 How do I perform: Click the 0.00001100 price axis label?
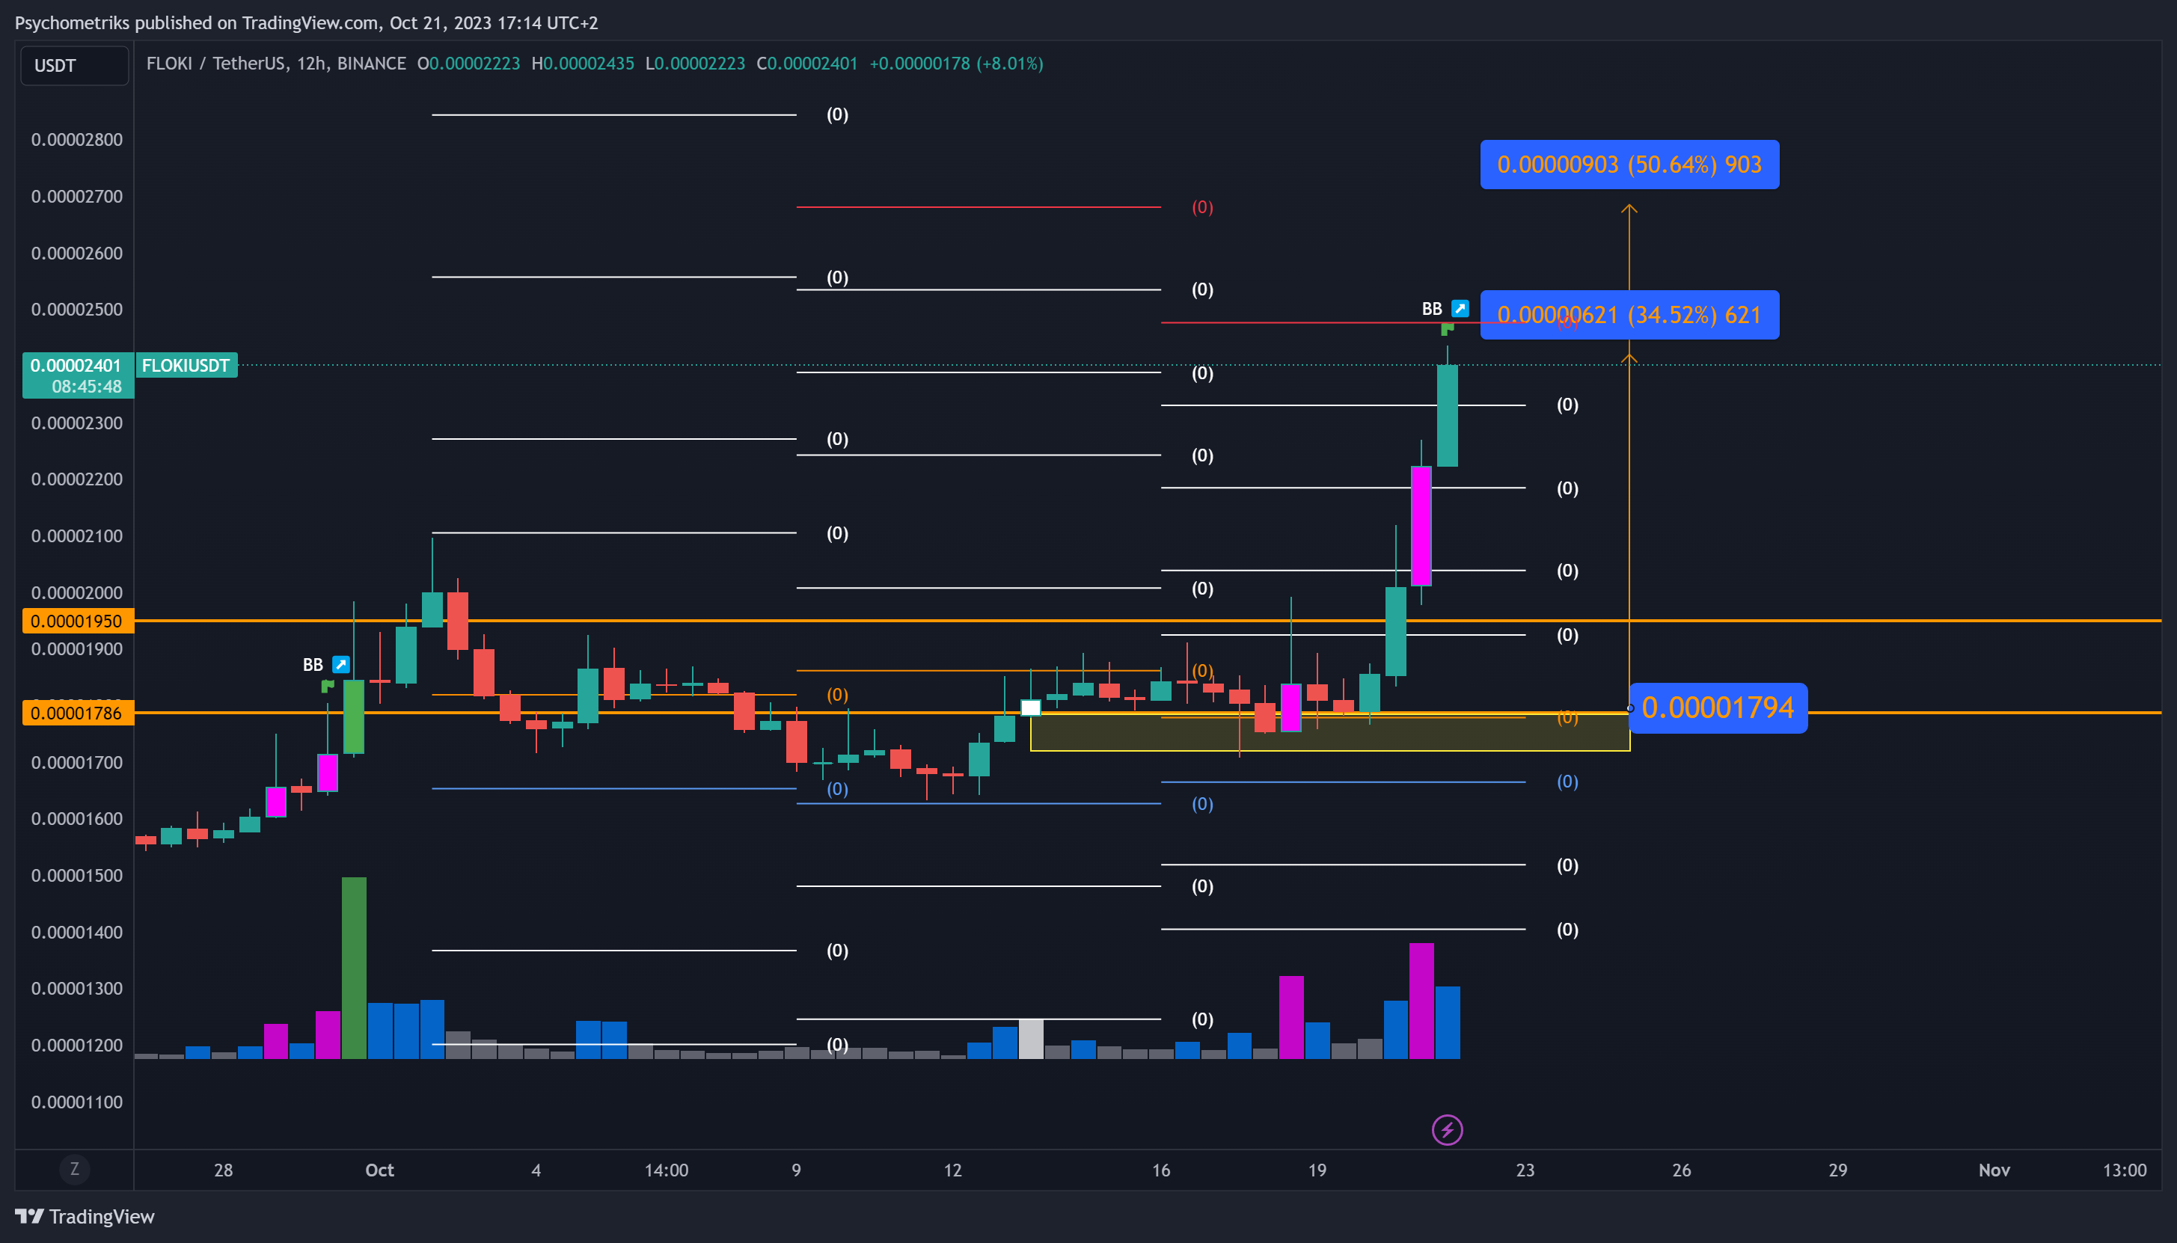77,1102
